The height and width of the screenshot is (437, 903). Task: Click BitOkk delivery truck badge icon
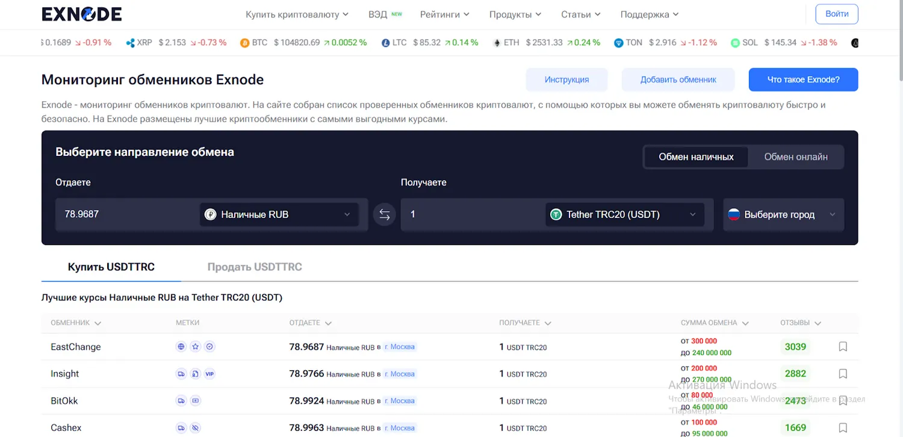181,401
